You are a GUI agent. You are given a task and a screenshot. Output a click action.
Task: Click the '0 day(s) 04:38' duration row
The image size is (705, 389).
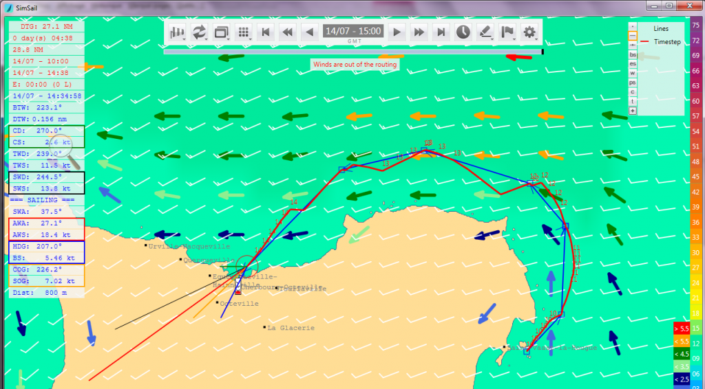tap(47, 38)
